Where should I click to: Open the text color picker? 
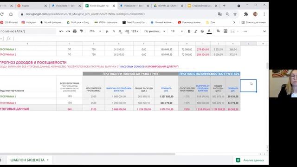(209, 31)
